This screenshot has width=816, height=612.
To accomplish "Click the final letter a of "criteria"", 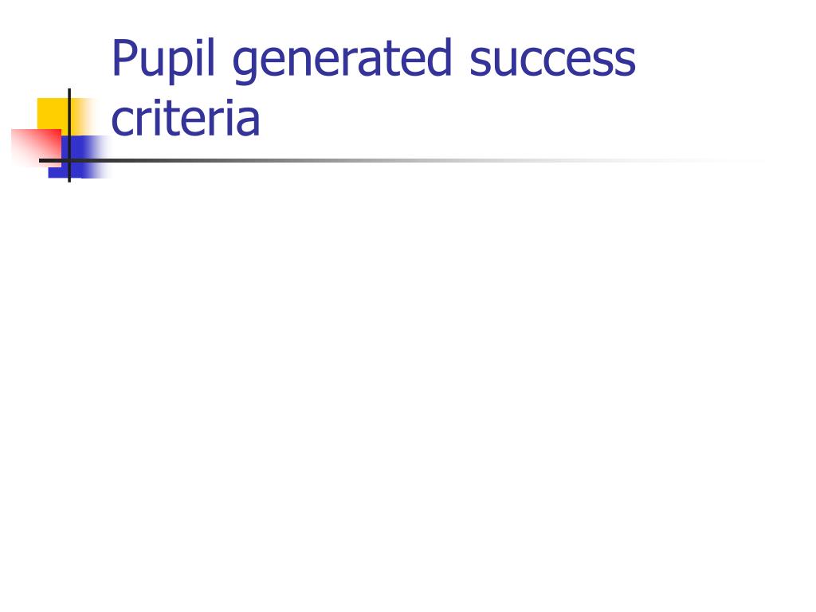I will (249, 124).
